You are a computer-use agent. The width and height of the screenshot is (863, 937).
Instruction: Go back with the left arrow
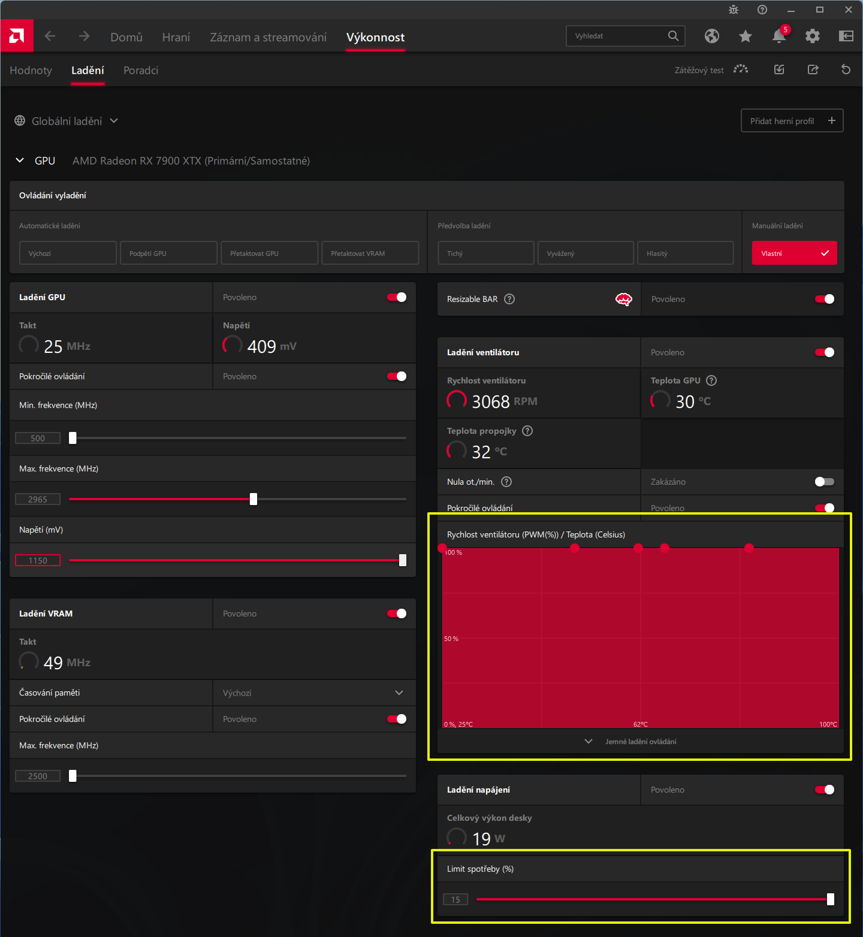[x=50, y=37]
